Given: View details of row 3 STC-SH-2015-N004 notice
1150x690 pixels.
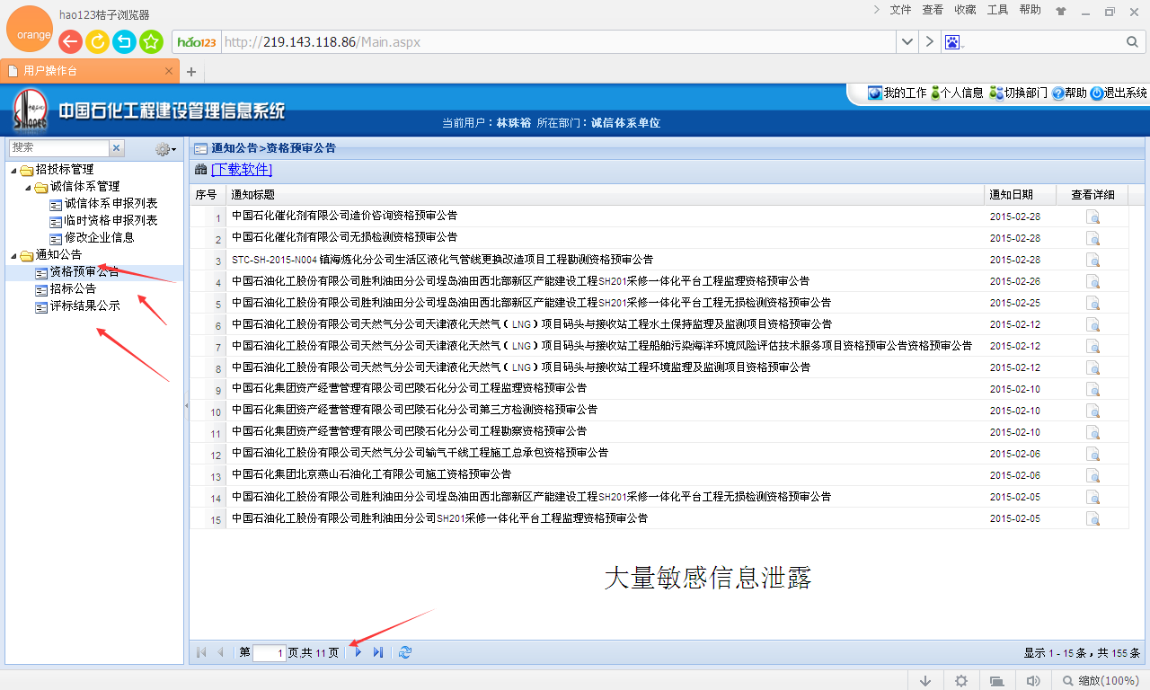Looking at the screenshot, I should (1092, 260).
